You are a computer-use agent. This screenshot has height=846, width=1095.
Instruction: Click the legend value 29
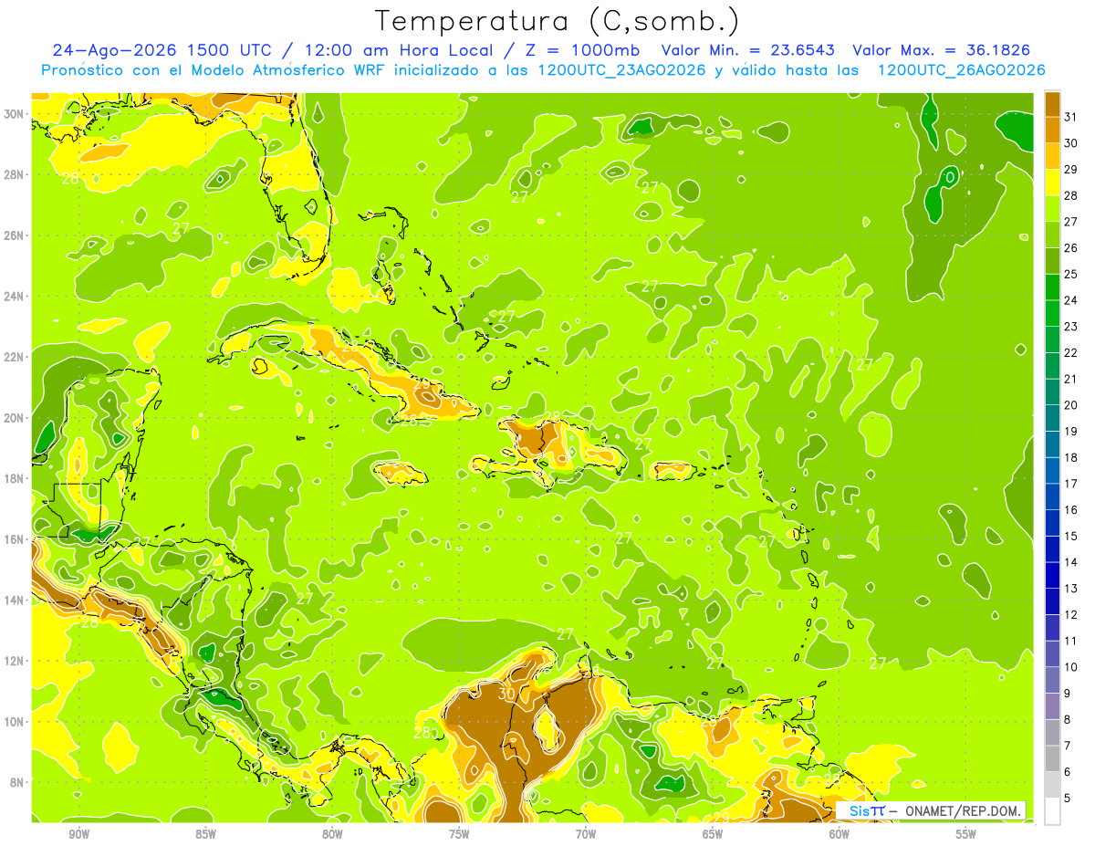[x=1070, y=169]
